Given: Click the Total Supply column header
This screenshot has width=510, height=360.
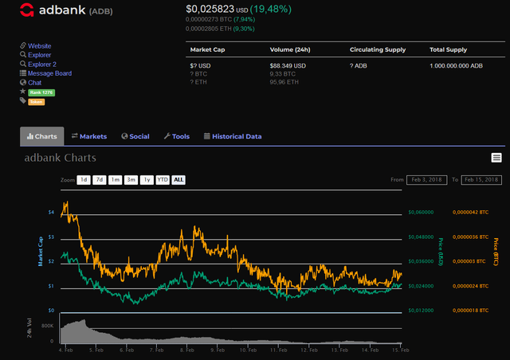Looking at the screenshot, I should pos(448,49).
